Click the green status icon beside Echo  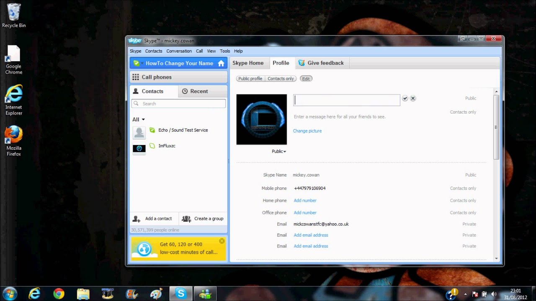click(152, 130)
